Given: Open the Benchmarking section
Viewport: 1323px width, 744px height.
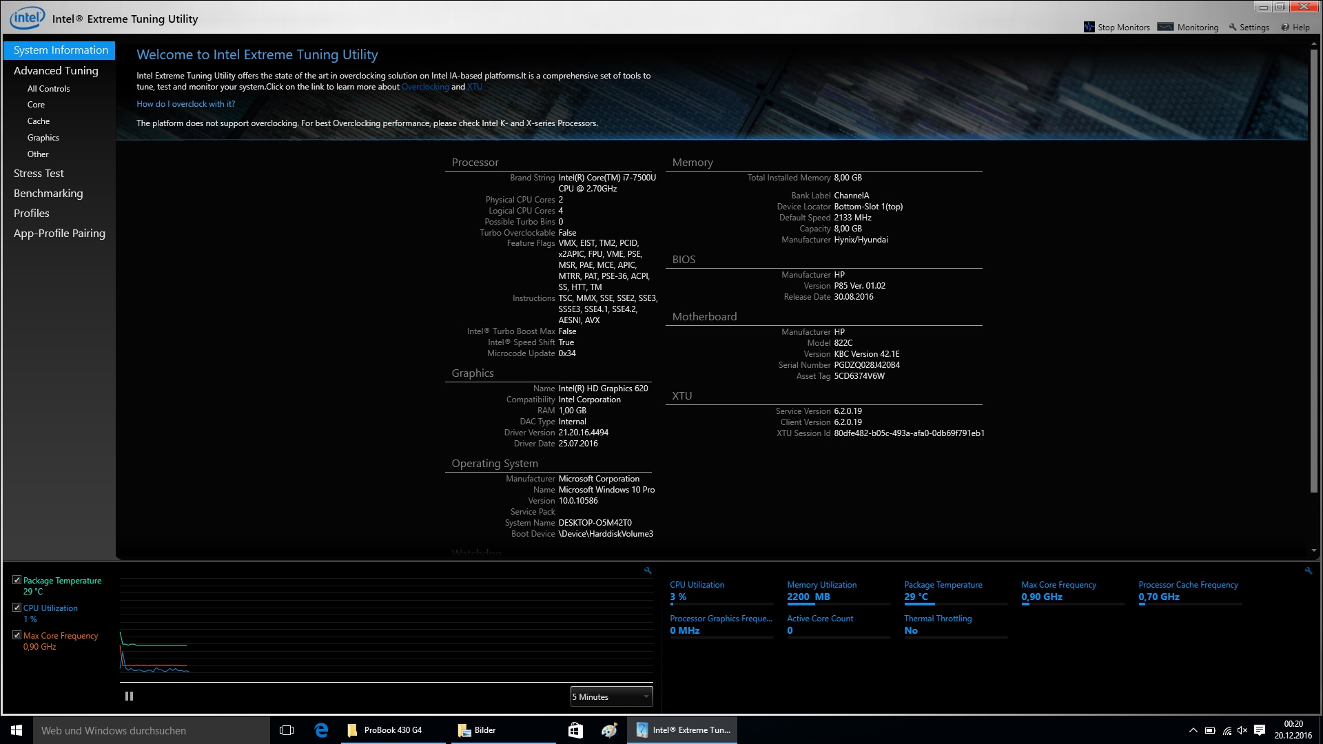Looking at the screenshot, I should 48,194.
